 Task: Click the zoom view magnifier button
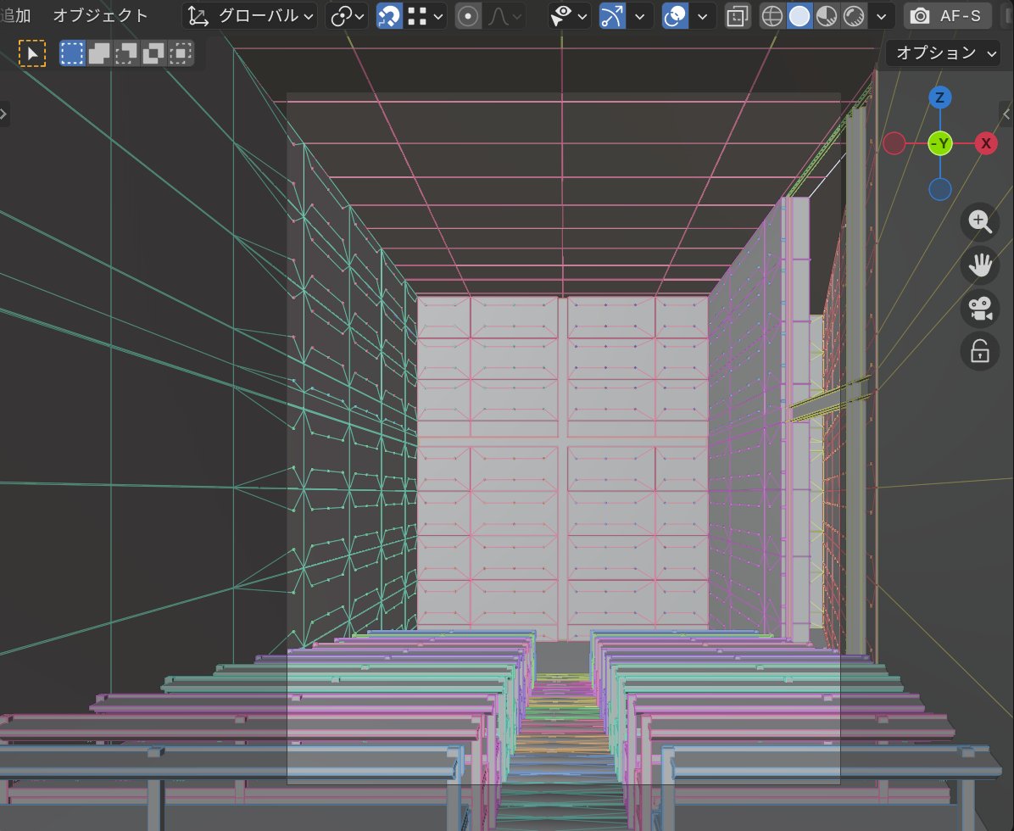[x=980, y=222]
